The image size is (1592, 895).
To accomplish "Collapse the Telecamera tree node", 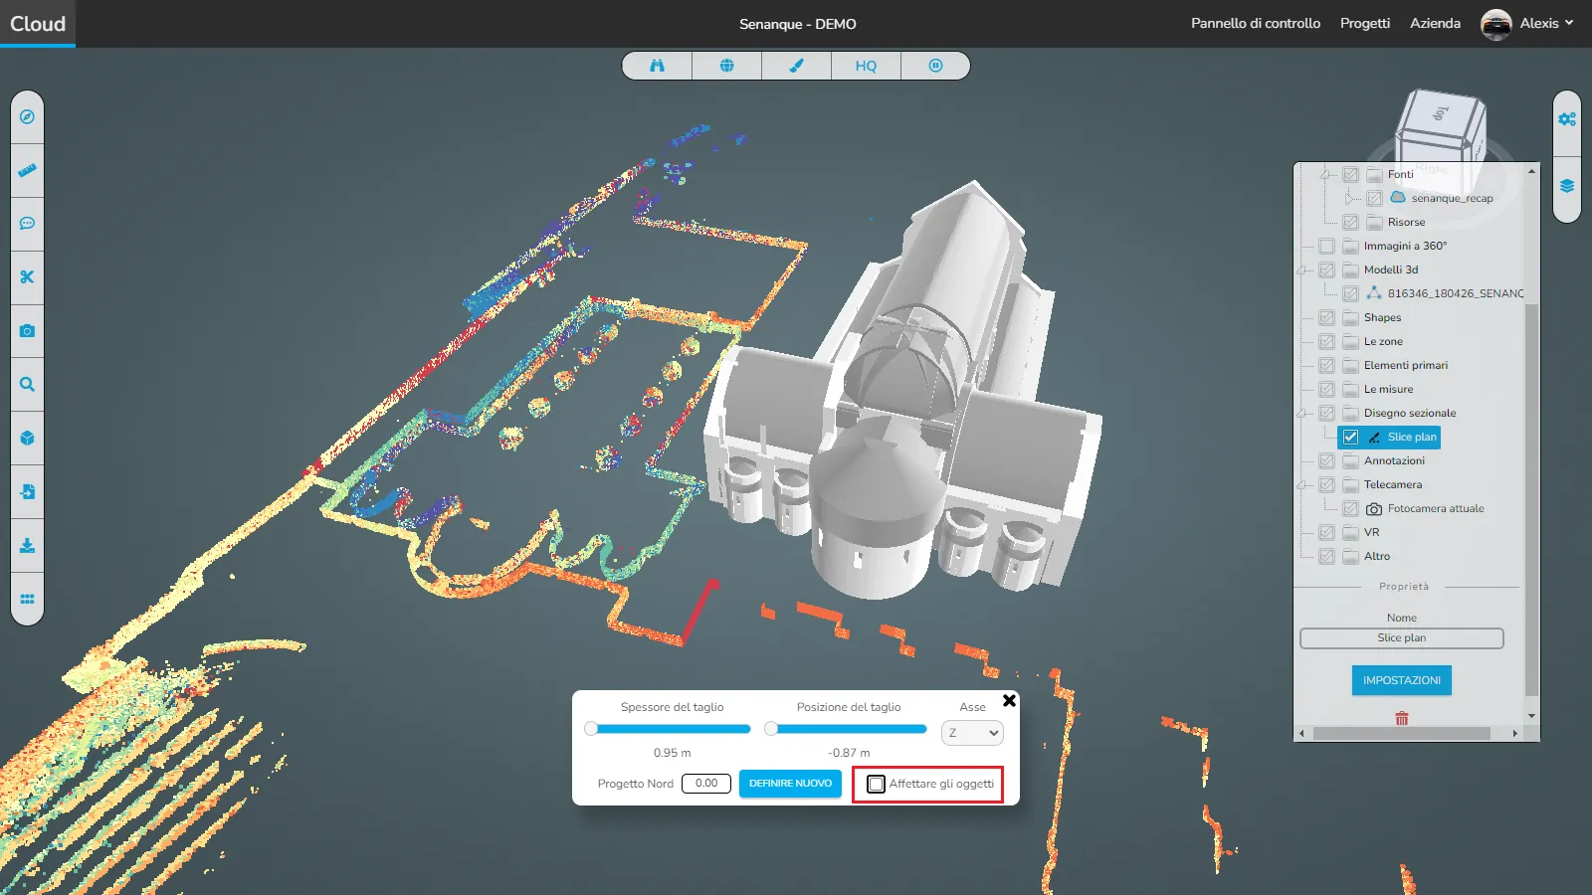I will 1301,484.
